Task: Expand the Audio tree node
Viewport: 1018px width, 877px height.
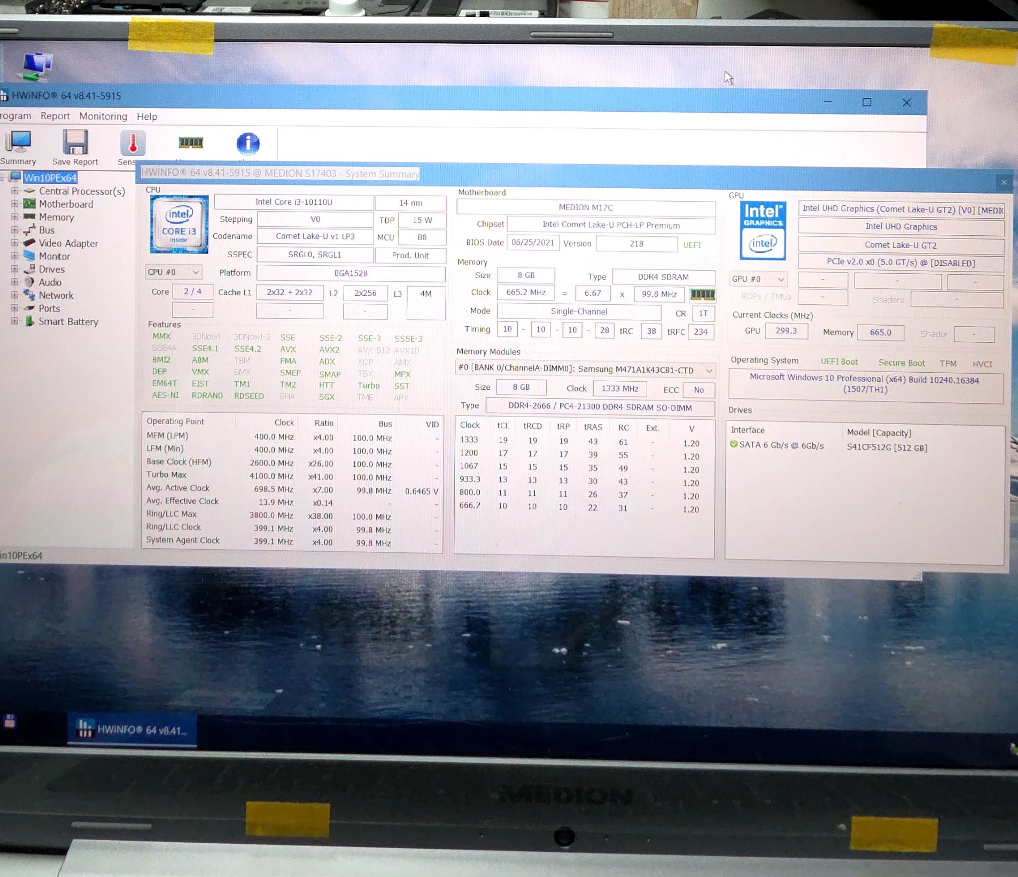Action: pyautogui.click(x=14, y=282)
